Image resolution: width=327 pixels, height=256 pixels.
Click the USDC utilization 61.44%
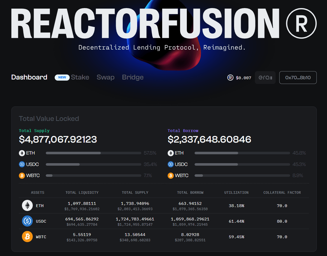pos(236,221)
